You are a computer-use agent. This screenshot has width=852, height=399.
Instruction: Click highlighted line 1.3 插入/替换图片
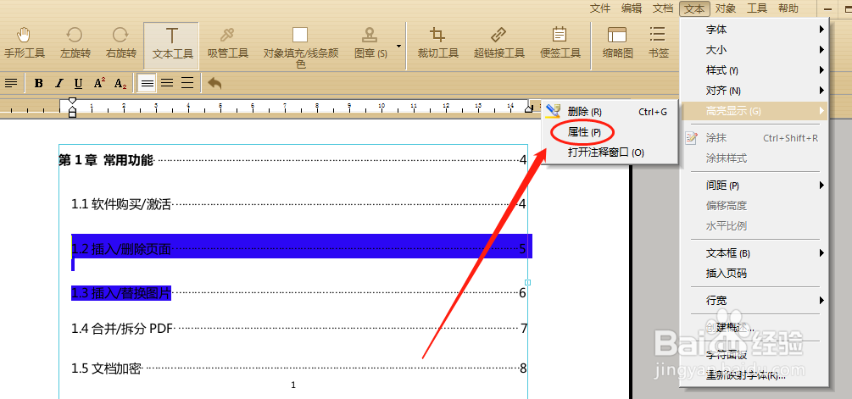[x=121, y=293]
